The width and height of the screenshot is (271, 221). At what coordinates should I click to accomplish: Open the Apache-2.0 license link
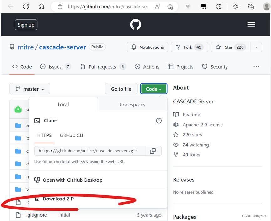[x=203, y=125]
